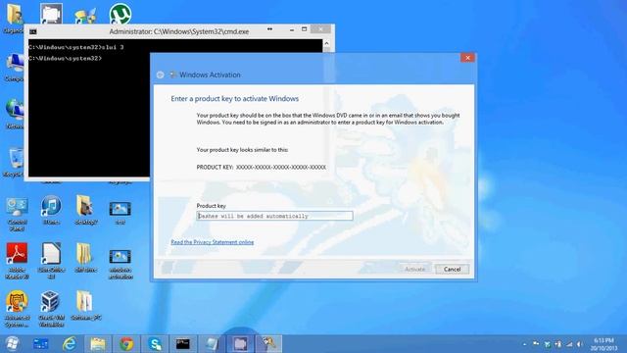Open the Read the Privacy Statement online link

click(x=212, y=242)
